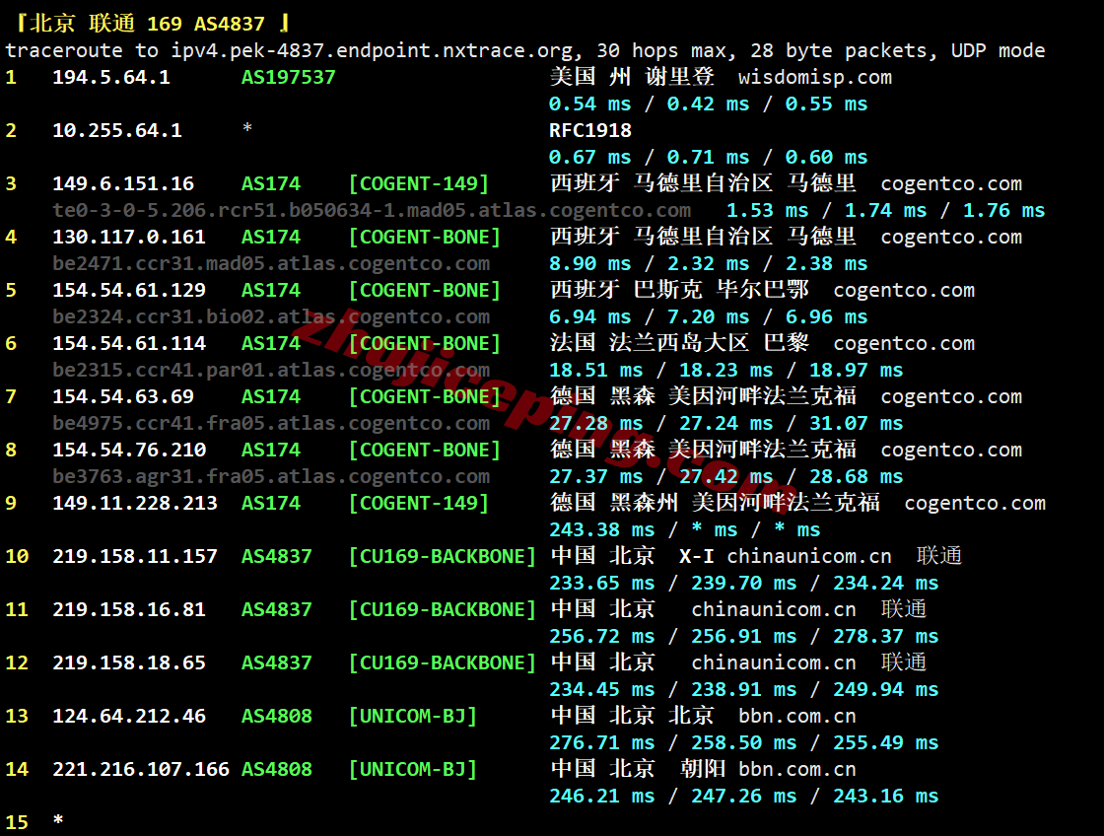Click IP address 219.158.16.81
The width and height of the screenshot is (1104, 836).
[129, 610]
